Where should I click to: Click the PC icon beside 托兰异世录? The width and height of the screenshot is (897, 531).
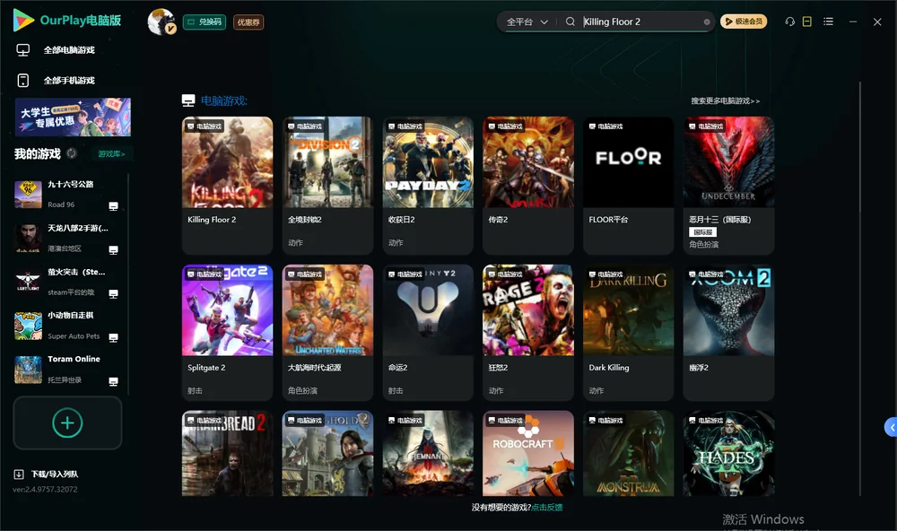point(113,382)
